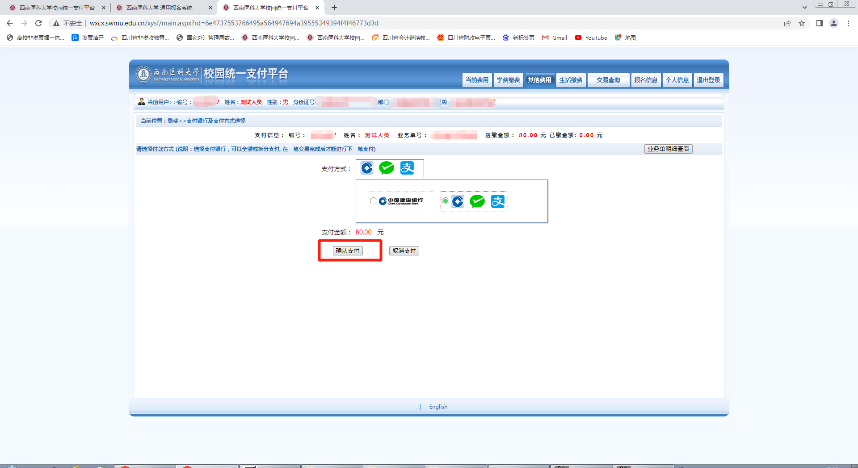Viewport: 858px width, 468px height.
Task: Reload the page with the browser refresh icon
Action: point(38,23)
